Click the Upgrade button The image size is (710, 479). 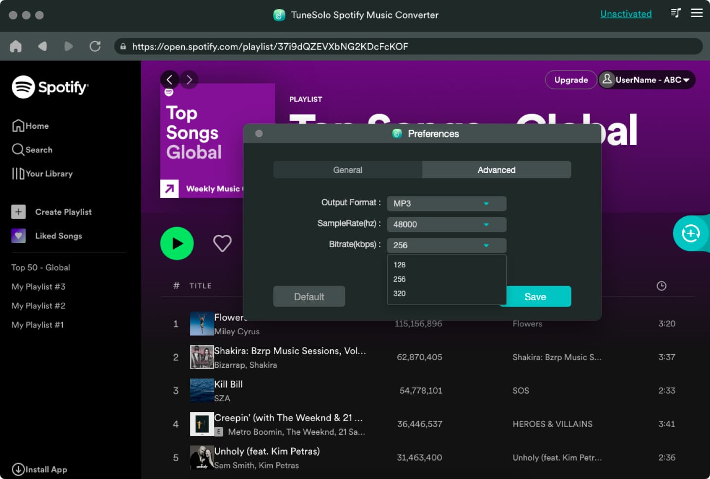tap(571, 80)
